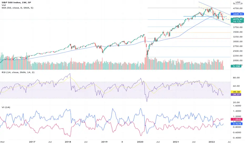
Task: Click the 39.37 RSI value tag
Action: point(236,95)
